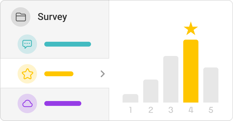
Task: Click the gray bar for rating 5
Action: click(211, 85)
